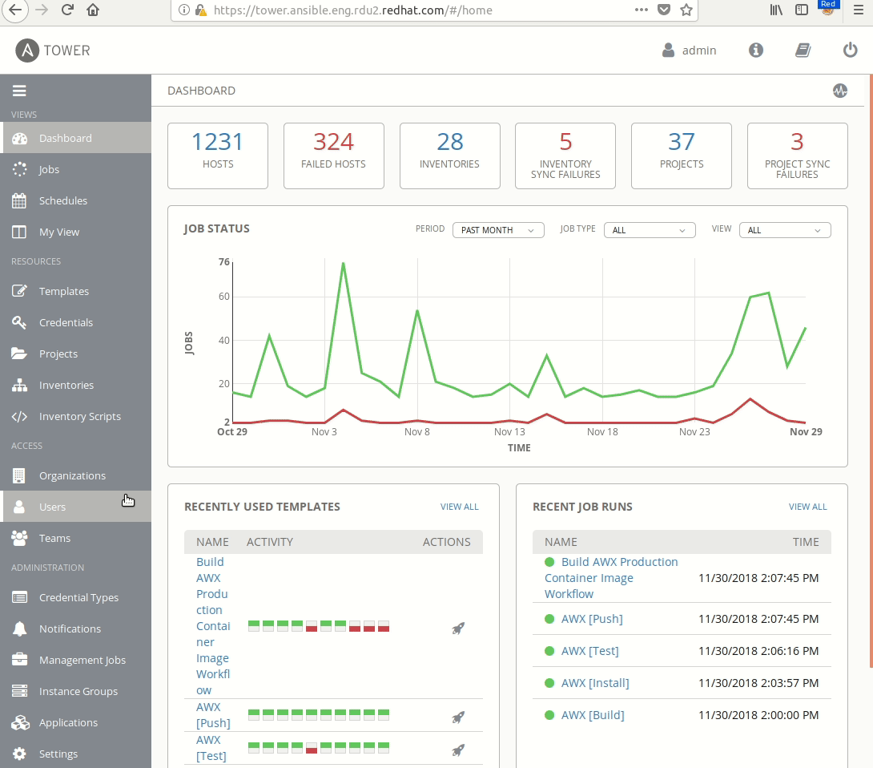Open Jobs view in sidebar
The width and height of the screenshot is (873, 768).
coord(77,169)
